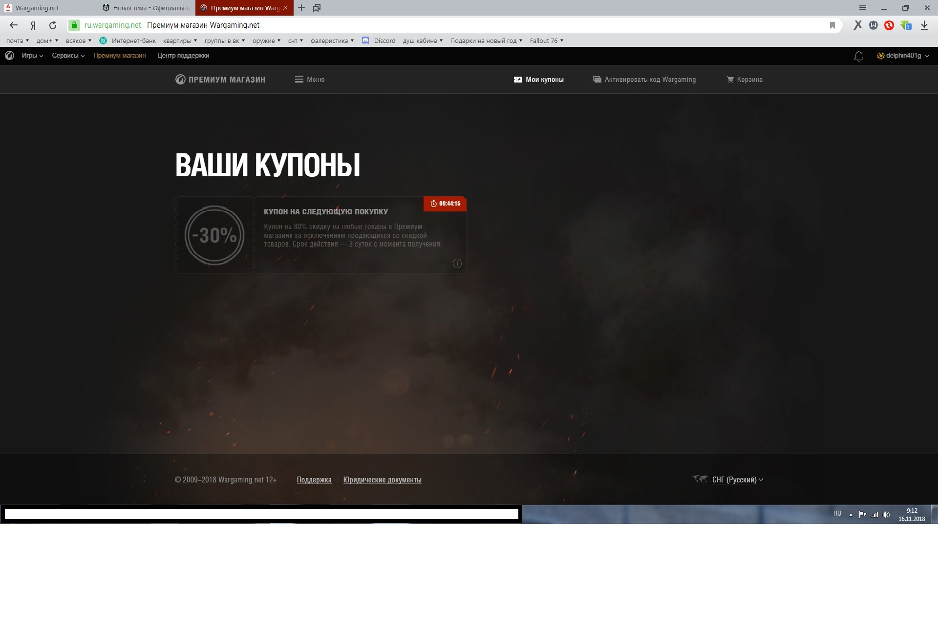
Task: Expand Подарки на новый год bookmark folder
Action: [x=486, y=41]
